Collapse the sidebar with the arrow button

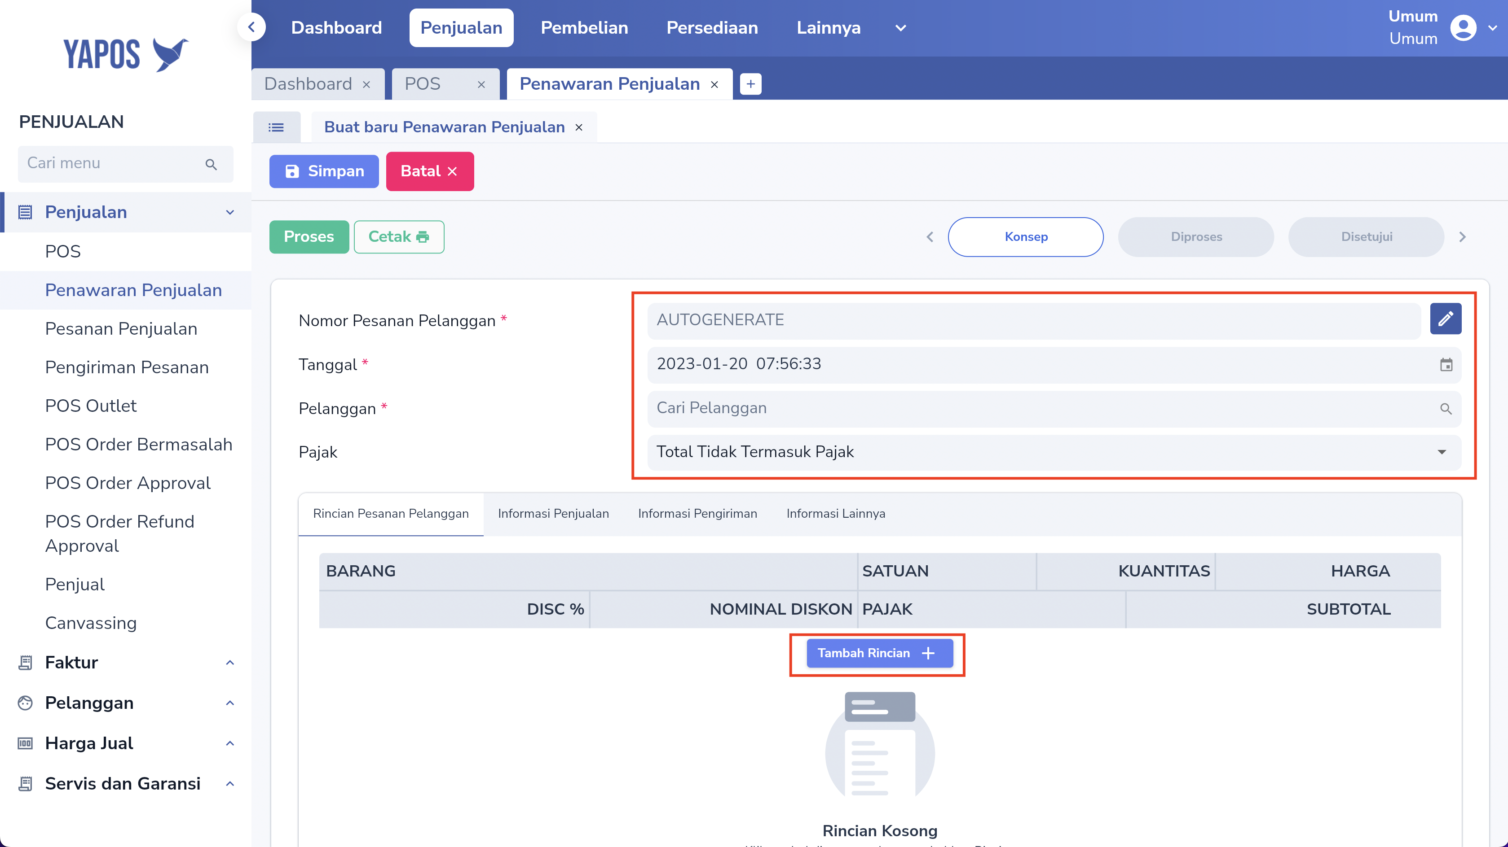pos(252,27)
